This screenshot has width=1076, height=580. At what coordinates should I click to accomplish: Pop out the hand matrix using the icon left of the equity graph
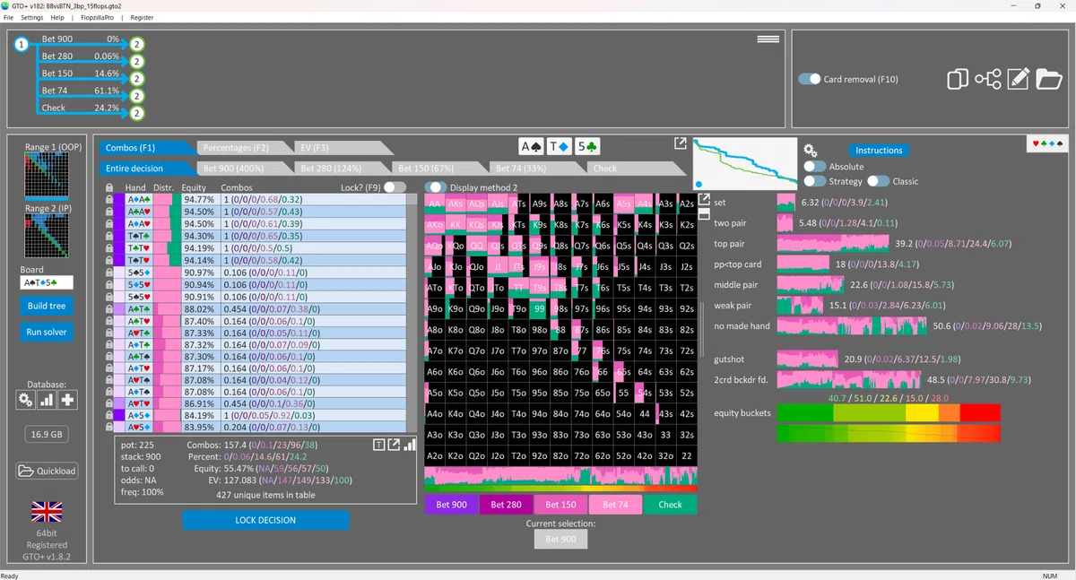coord(681,143)
